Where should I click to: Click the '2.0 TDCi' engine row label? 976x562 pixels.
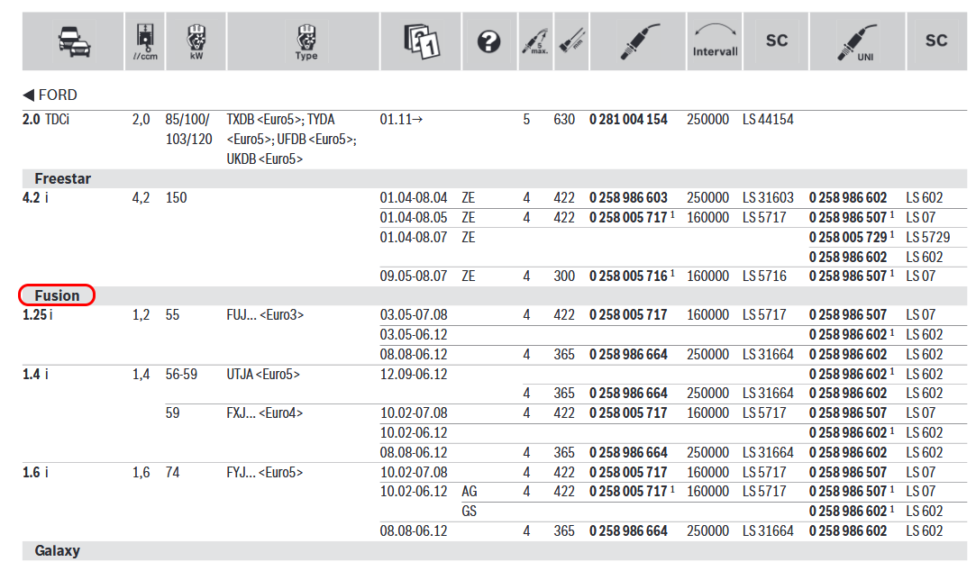(x=45, y=120)
